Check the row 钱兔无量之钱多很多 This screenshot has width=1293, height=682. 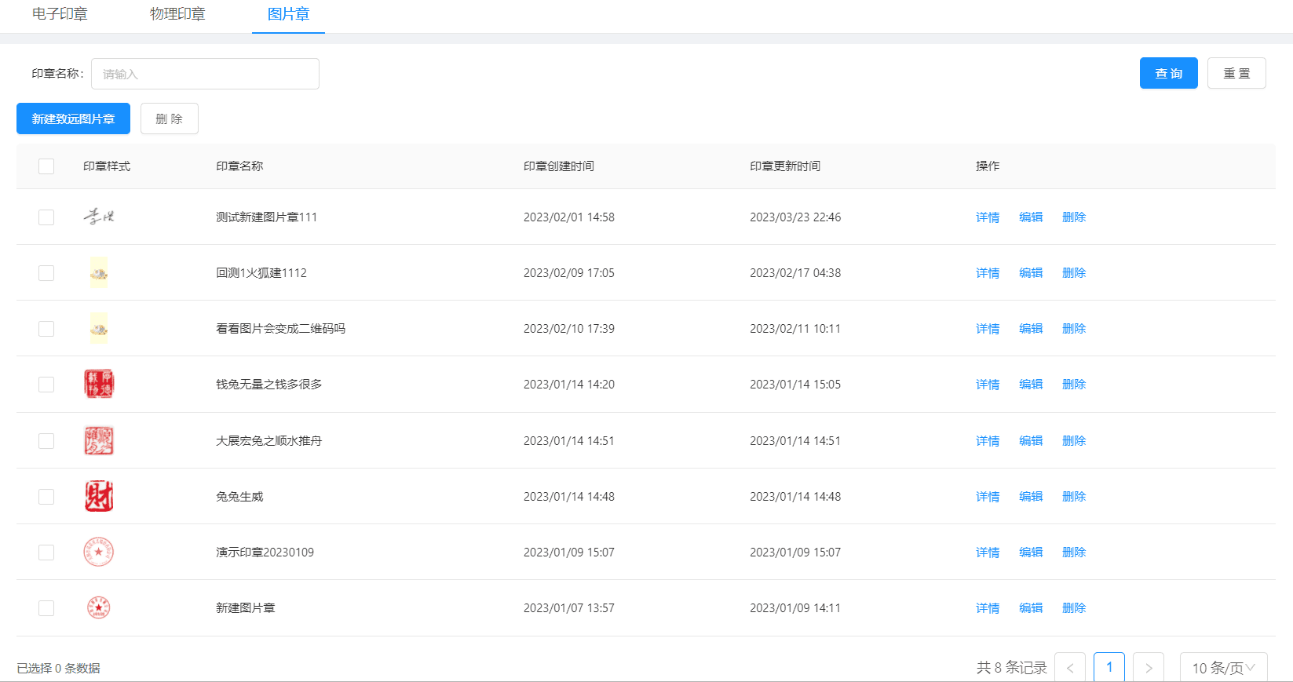(46, 385)
